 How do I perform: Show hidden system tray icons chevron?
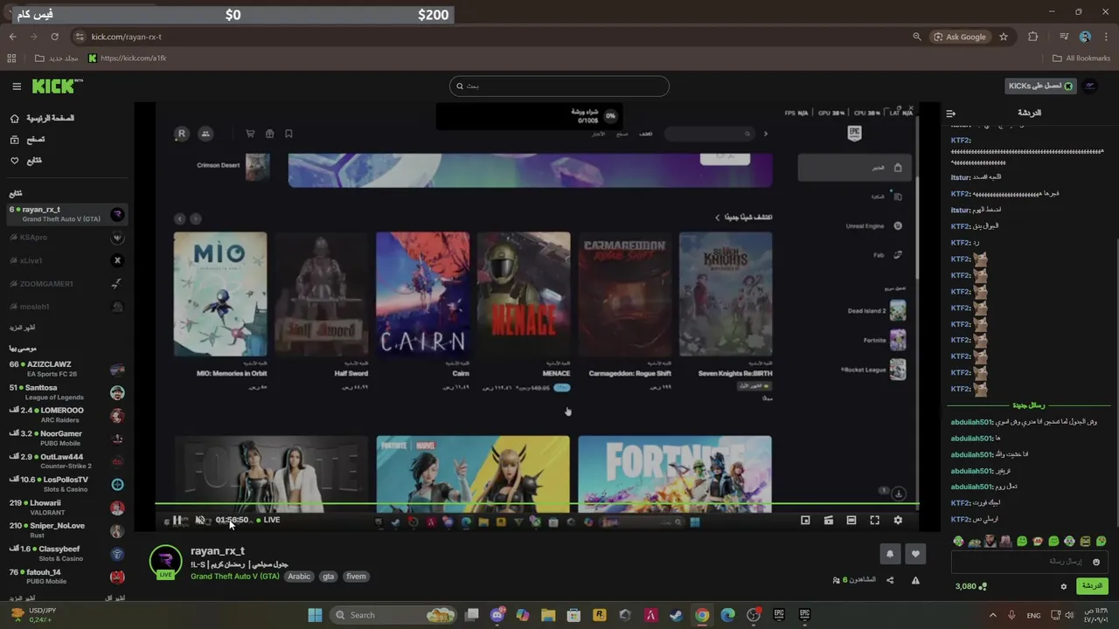point(993,615)
